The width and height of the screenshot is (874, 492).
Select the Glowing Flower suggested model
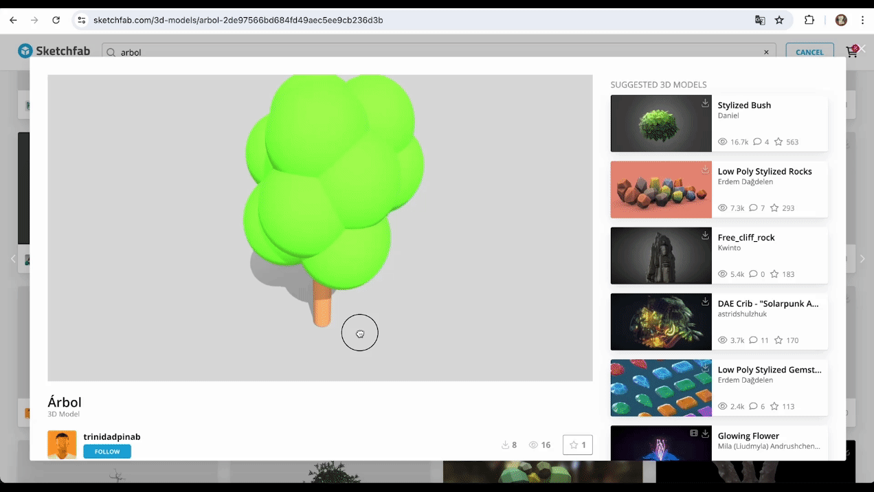[748, 436]
